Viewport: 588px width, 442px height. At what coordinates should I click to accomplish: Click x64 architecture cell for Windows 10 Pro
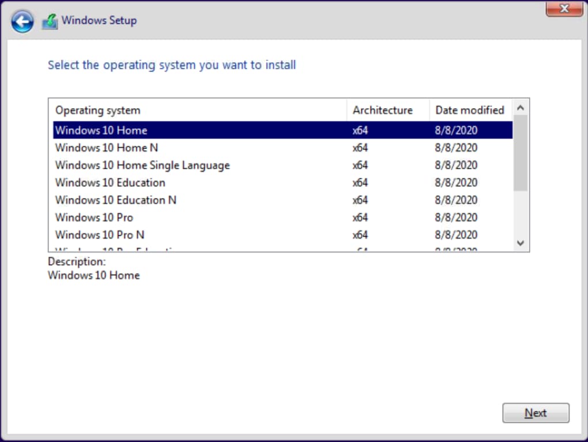pos(360,218)
